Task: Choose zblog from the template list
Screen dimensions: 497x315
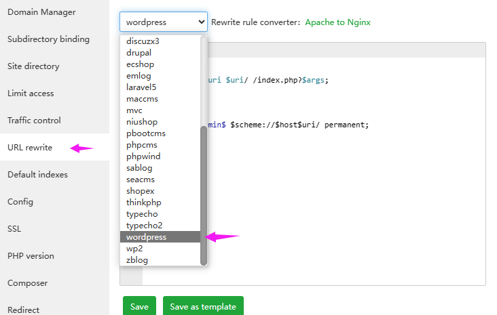Action: [136, 259]
